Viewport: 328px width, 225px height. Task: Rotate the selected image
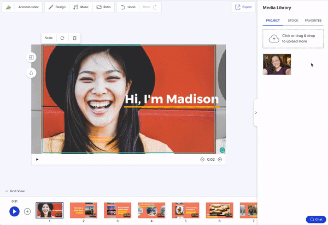[62, 38]
